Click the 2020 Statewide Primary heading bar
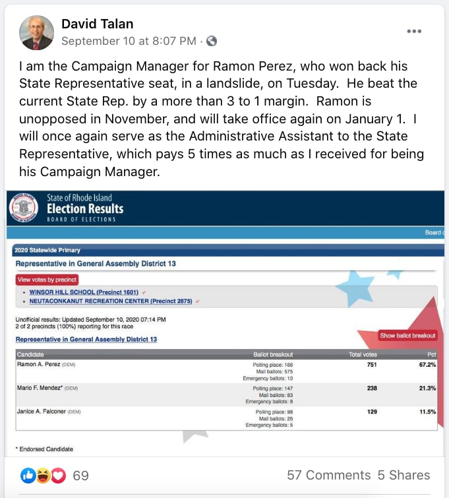This screenshot has width=449, height=498. click(228, 250)
